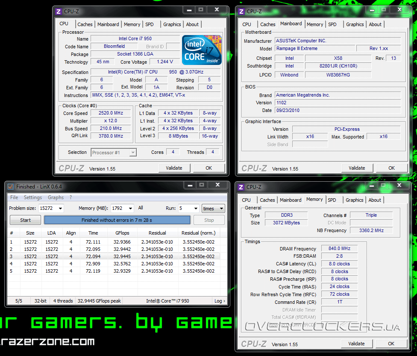Screen dimensions: 417x356
Task: Click the GFlops column header in LinX
Action: (122, 233)
